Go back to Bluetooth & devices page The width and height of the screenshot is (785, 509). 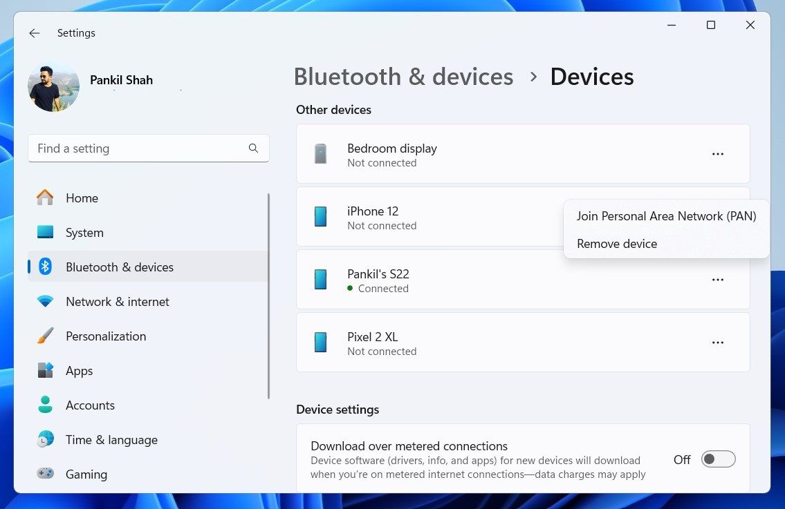(x=403, y=77)
